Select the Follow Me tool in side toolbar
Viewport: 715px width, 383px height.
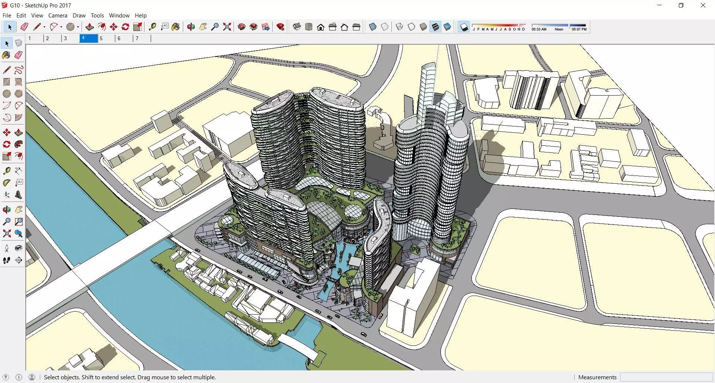pos(19,144)
